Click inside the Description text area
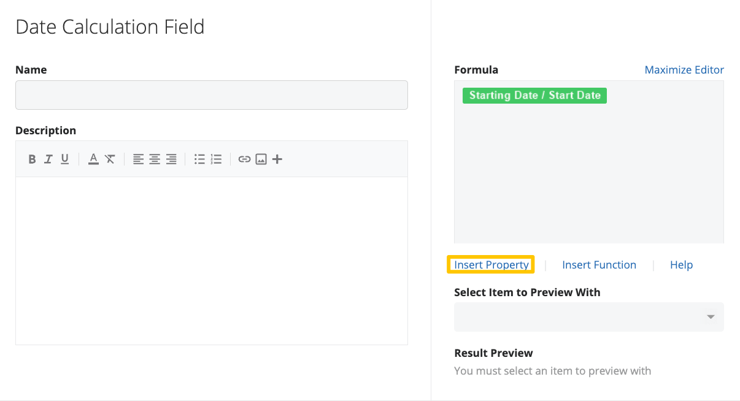The image size is (740, 401). 212,261
